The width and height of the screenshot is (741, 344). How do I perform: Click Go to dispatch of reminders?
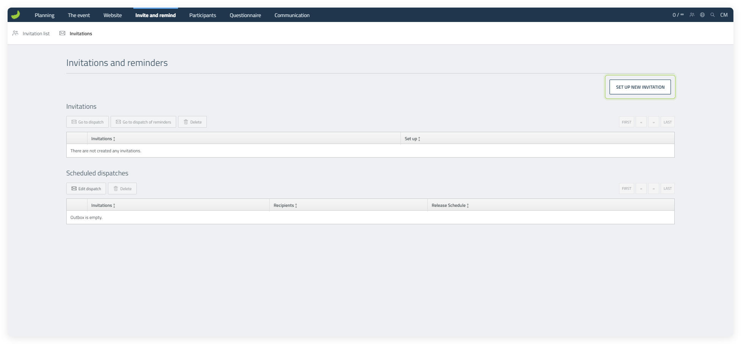[x=143, y=122]
